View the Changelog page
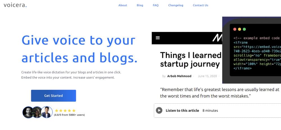The width and height of the screenshot is (281, 130). click(x=176, y=5)
